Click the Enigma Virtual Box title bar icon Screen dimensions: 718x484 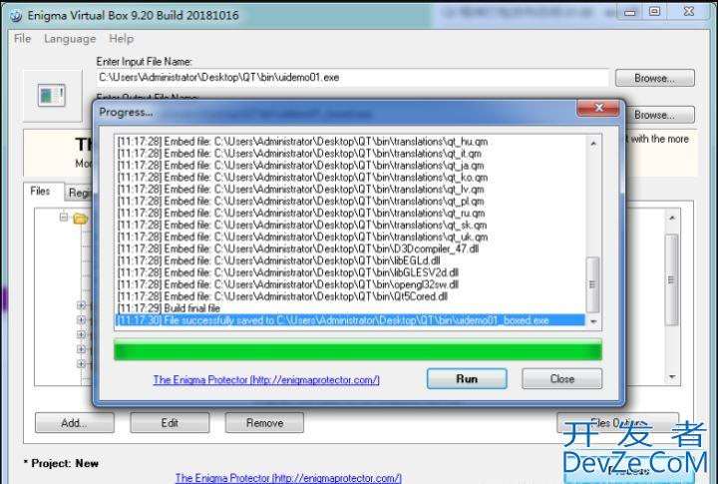point(16,16)
